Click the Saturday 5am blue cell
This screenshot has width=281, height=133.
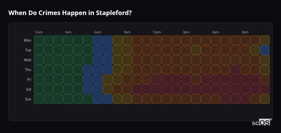[88, 89]
